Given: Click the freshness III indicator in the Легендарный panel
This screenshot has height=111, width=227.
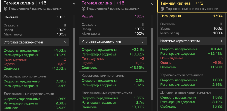Looking at the screenshot, I should [221, 24].
